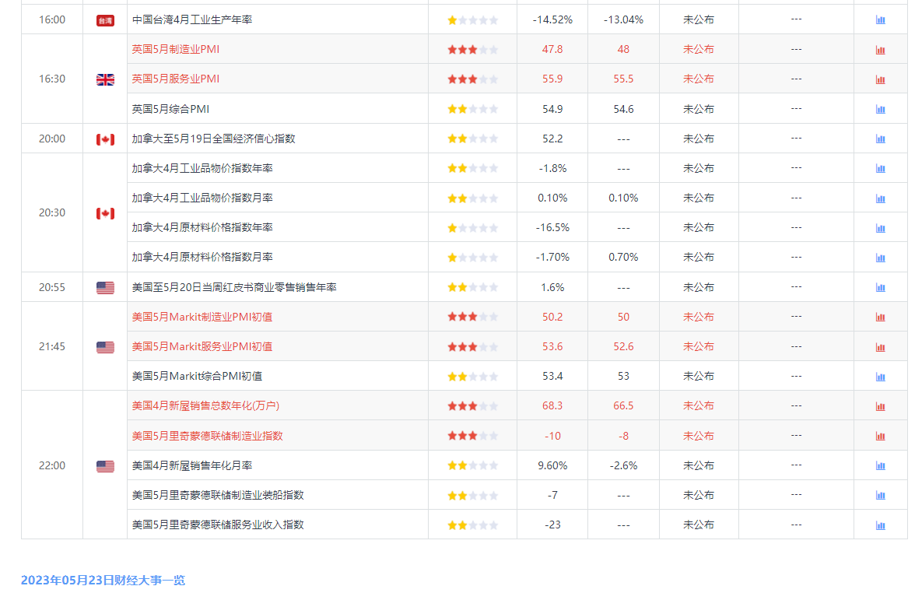Open chart icon for 加拿大4月工业品物价指数月率
This screenshot has width=922, height=593.
click(880, 198)
